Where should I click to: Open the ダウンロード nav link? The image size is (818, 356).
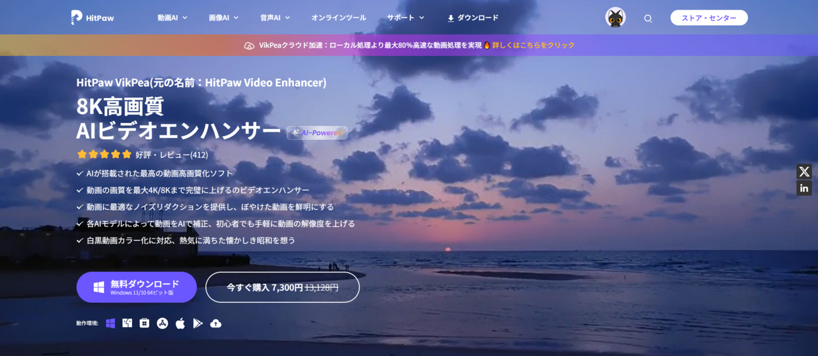pyautogui.click(x=473, y=18)
